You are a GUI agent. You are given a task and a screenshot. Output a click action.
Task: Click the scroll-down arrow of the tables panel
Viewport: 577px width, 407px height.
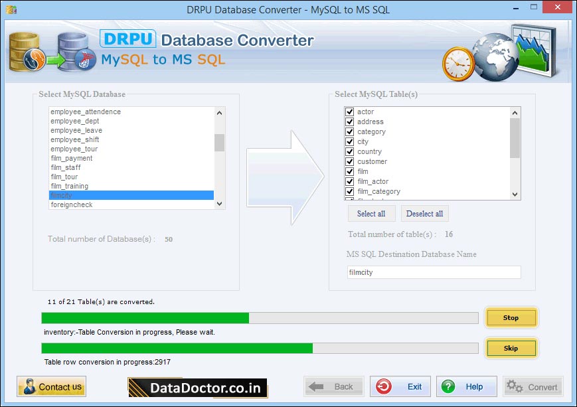tap(515, 195)
